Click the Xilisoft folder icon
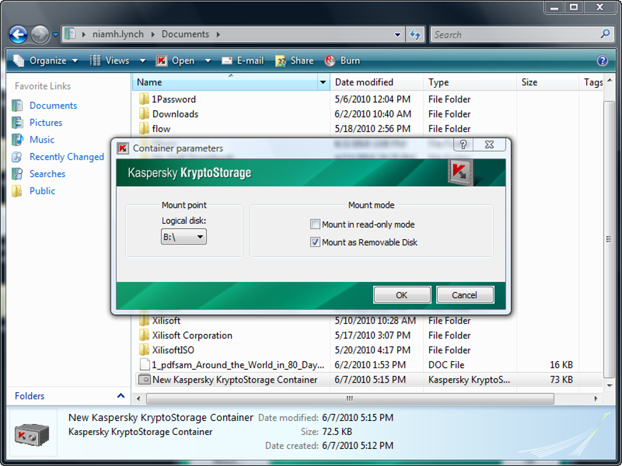 [x=144, y=319]
